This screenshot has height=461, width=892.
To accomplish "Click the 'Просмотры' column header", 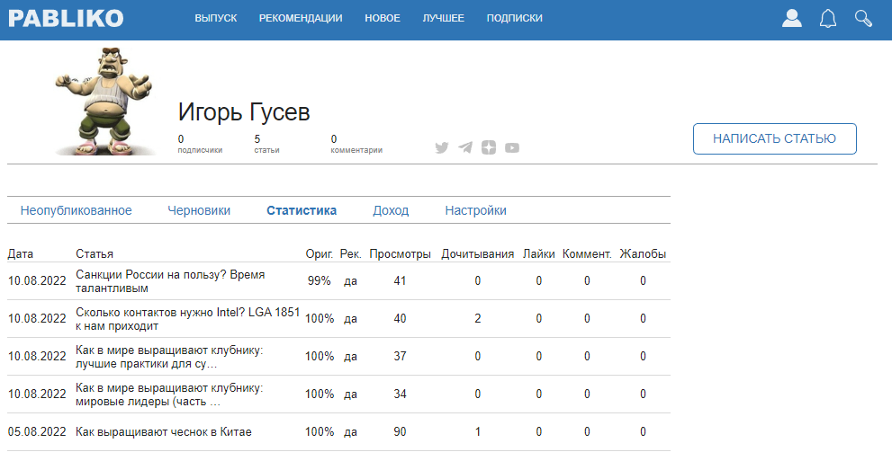I will click(x=400, y=253).
